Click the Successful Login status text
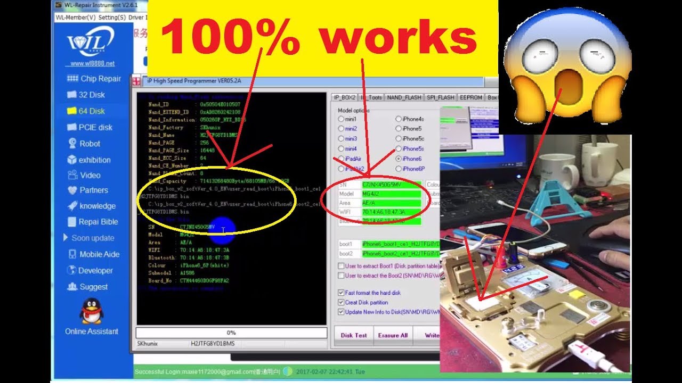The image size is (682, 383). tap(208, 372)
